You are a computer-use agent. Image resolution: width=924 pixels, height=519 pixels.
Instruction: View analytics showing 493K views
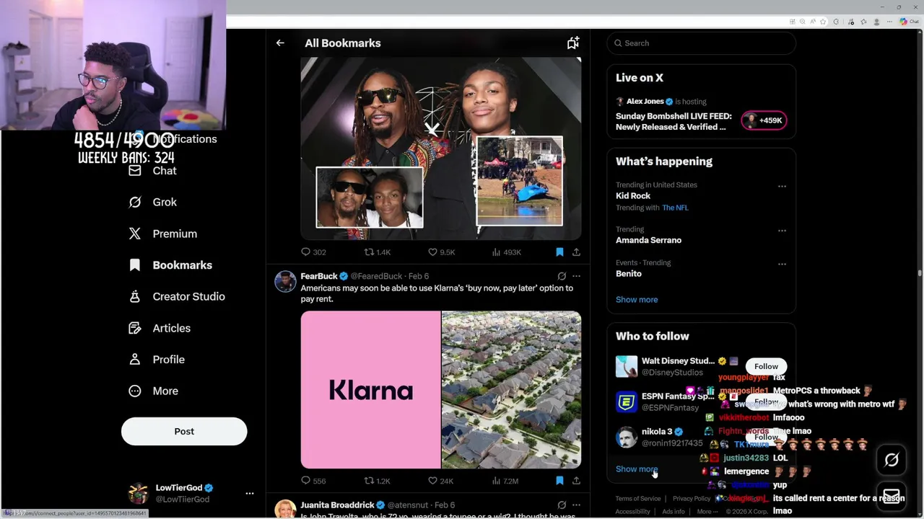[506, 252]
